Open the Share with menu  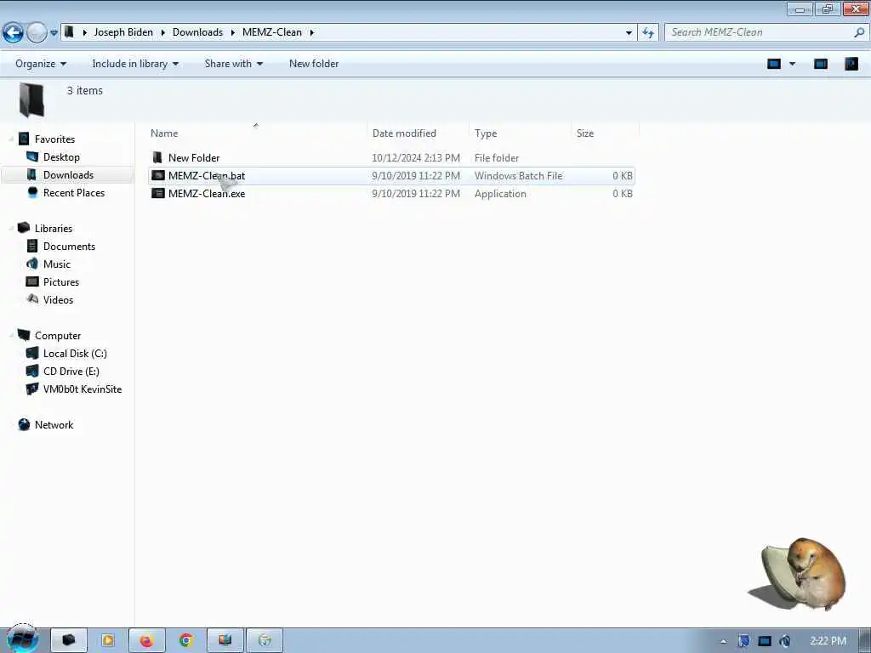coord(233,64)
